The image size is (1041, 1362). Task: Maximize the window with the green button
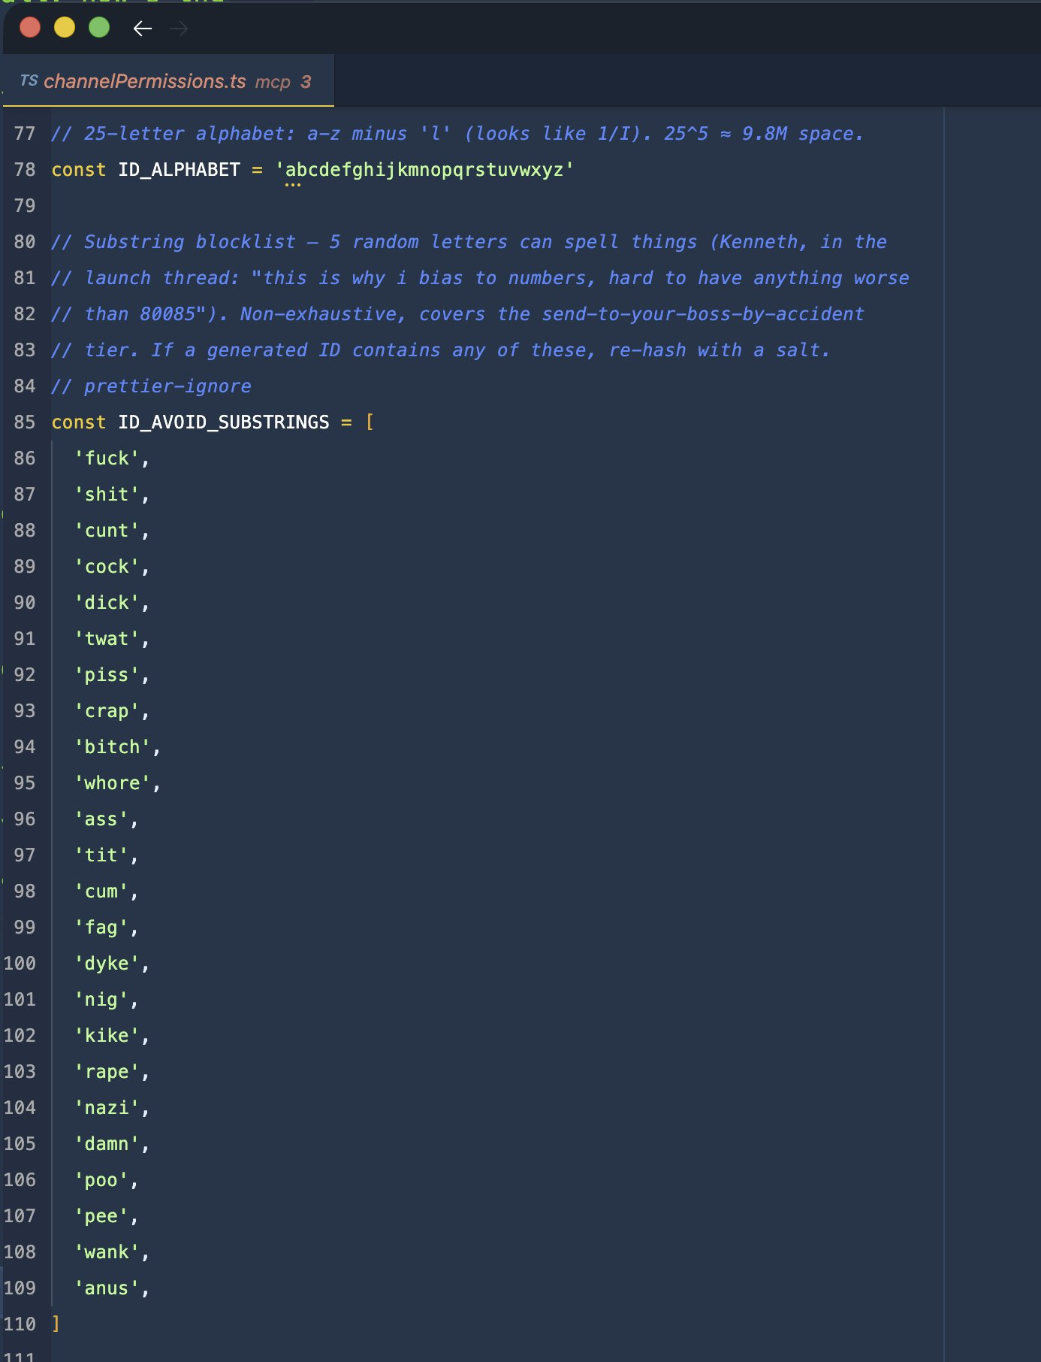99,28
